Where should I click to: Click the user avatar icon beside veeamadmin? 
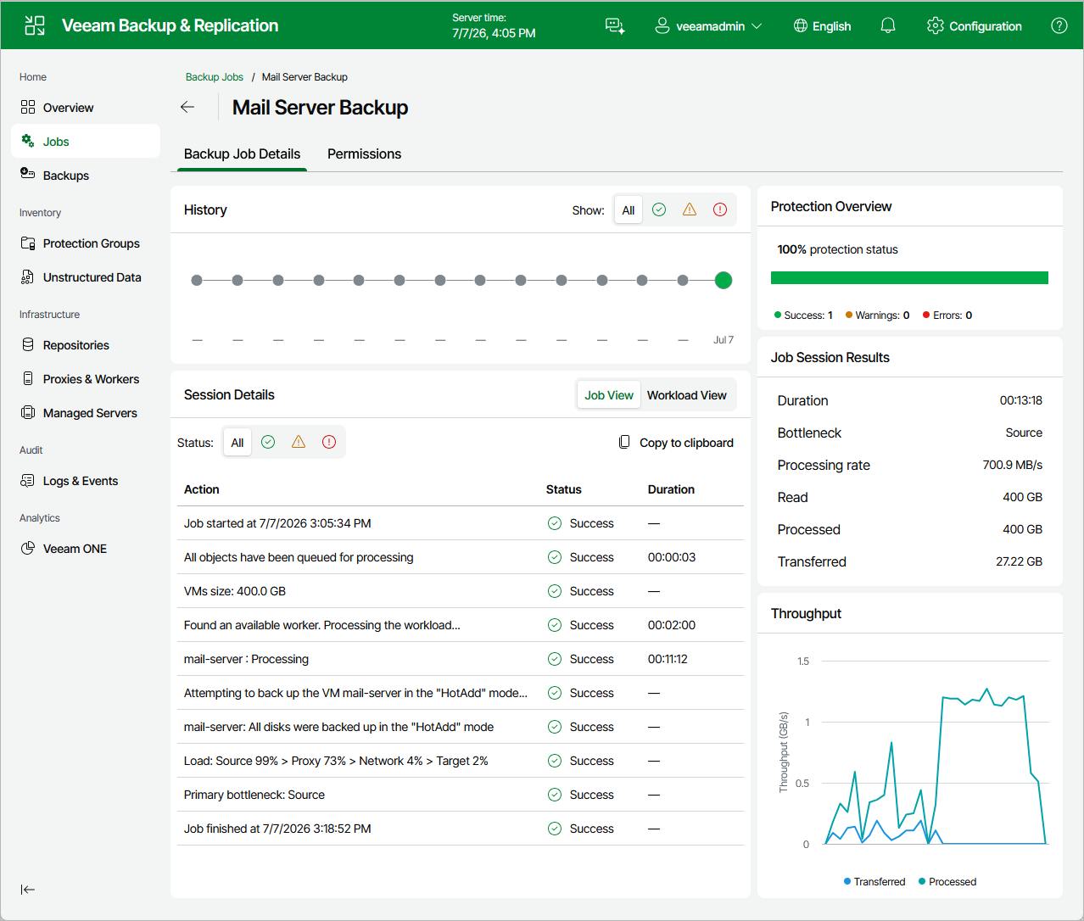coord(662,25)
